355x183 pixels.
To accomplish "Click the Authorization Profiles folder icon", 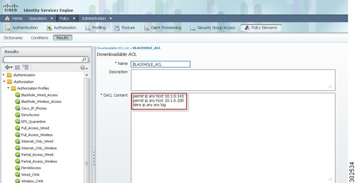I will coord(13,88).
